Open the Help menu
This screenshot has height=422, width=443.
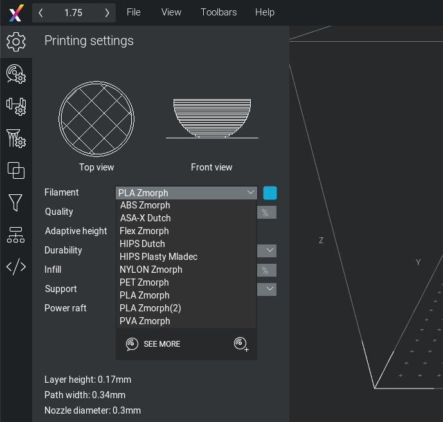pyautogui.click(x=265, y=12)
